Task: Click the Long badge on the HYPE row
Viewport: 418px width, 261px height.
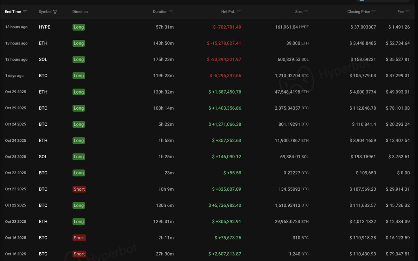Action: coord(78,27)
